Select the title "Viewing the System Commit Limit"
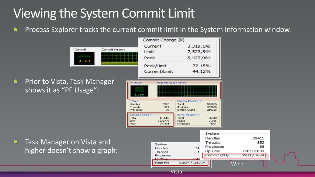This screenshot has width=315, height=177. pos(103,13)
